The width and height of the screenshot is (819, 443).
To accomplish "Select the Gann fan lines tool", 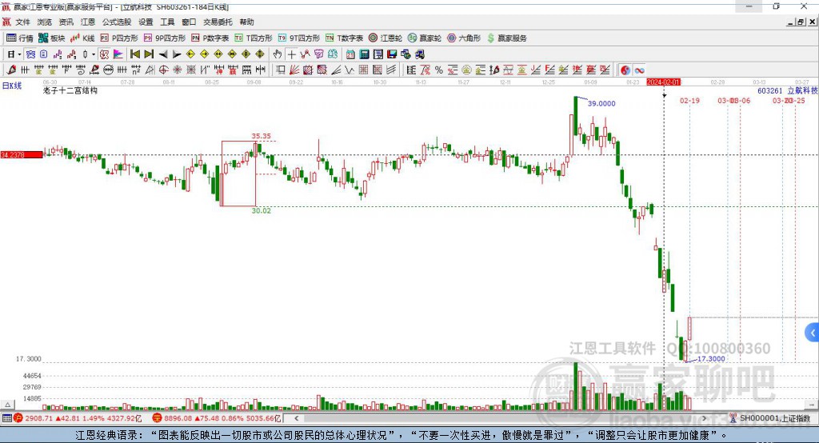I will click(x=294, y=70).
